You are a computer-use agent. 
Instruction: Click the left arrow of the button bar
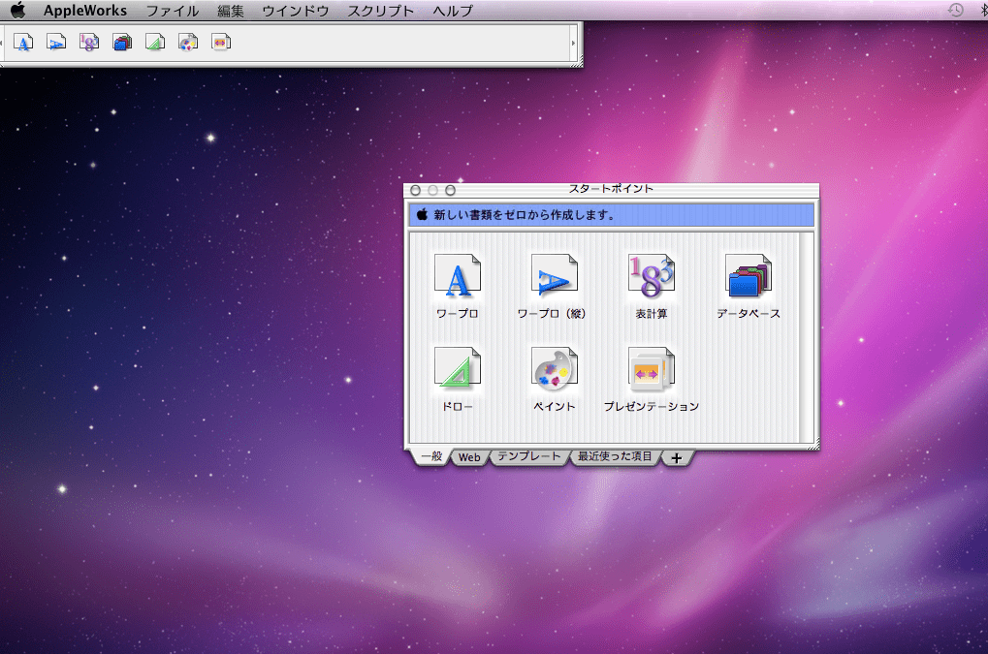click(1, 43)
